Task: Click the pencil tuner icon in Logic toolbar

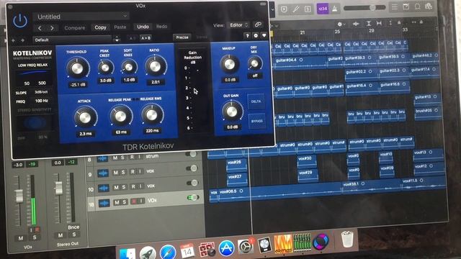Action: point(296,9)
